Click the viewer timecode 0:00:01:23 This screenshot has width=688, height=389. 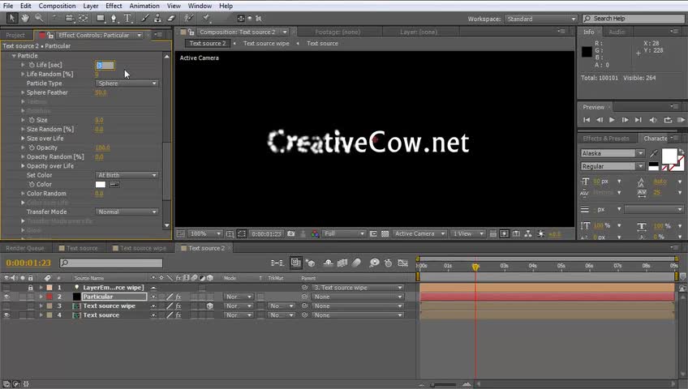266,234
